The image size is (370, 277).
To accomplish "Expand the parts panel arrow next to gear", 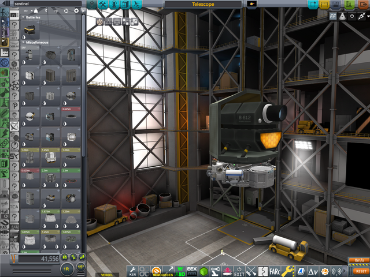I will [x=83, y=10].
